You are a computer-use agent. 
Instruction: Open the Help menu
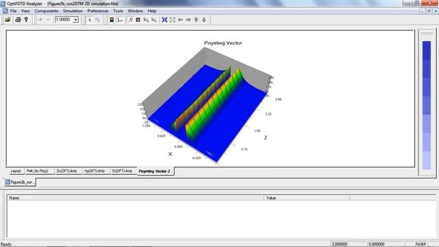[x=152, y=11]
